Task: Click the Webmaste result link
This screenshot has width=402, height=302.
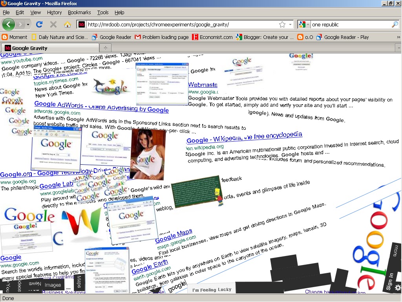Action: coord(203,85)
